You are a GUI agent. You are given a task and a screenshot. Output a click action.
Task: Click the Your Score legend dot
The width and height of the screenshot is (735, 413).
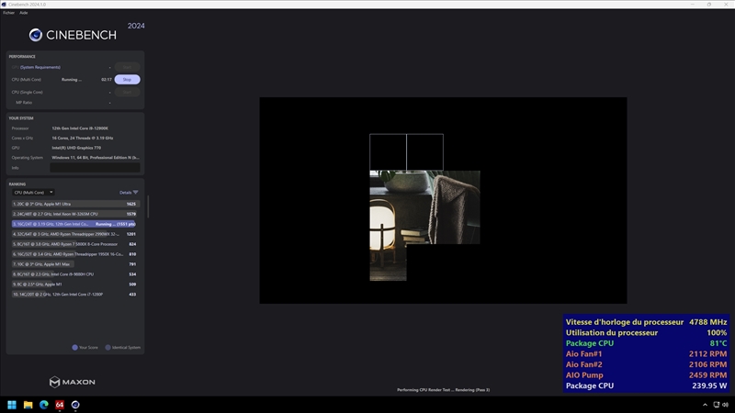[x=74, y=348]
